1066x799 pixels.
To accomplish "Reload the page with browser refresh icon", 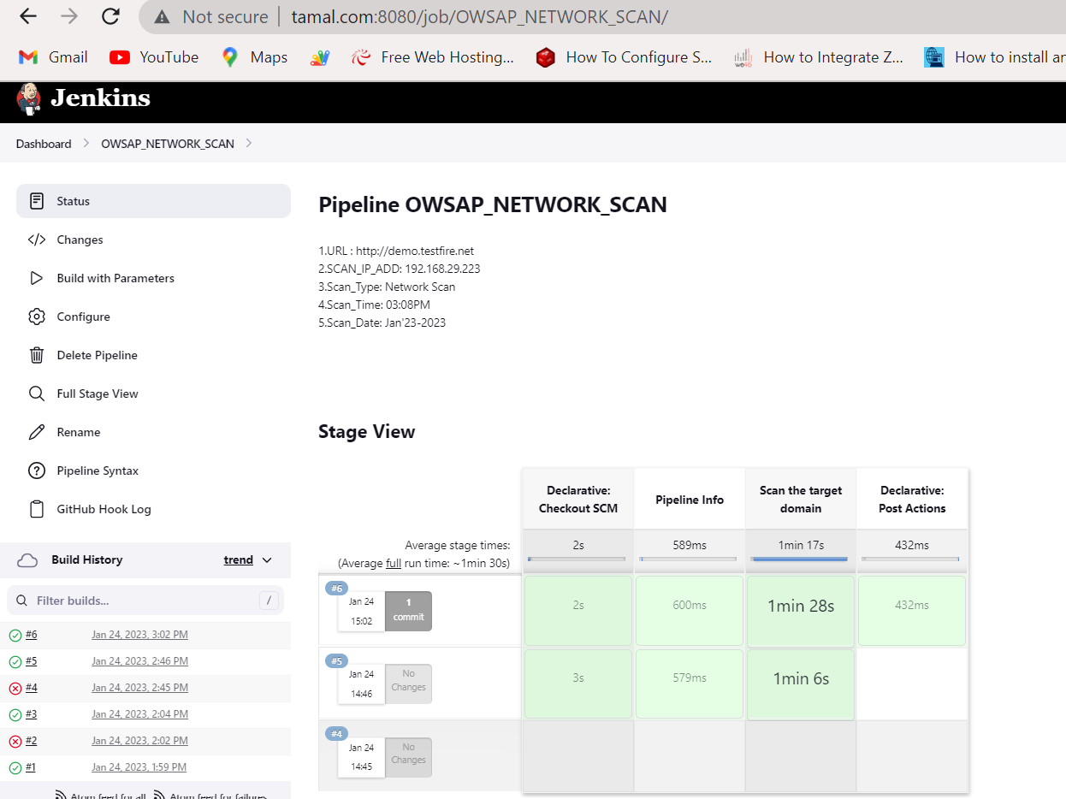I will [x=110, y=16].
